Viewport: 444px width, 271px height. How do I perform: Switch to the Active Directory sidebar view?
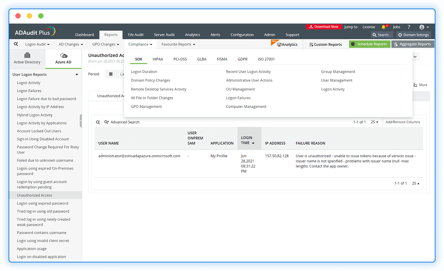coord(27,59)
